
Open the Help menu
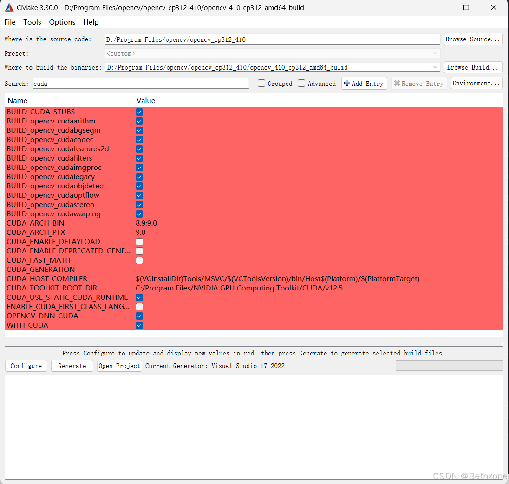[91, 22]
